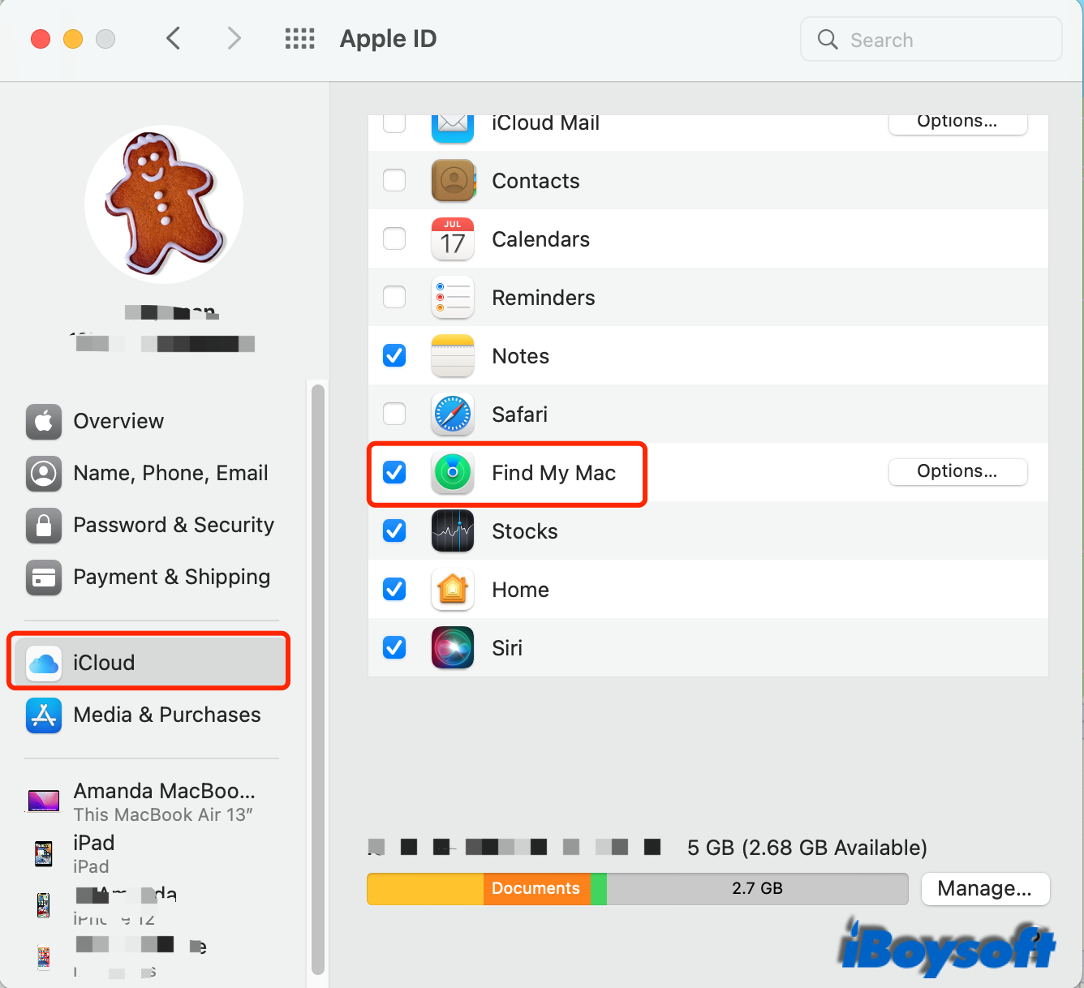Select the Home app icon

click(452, 589)
